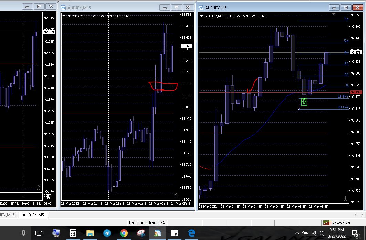Switch to the AUDJPY,M5 chart tab
The width and height of the screenshot is (366, 240).
pyautogui.click(x=33, y=215)
